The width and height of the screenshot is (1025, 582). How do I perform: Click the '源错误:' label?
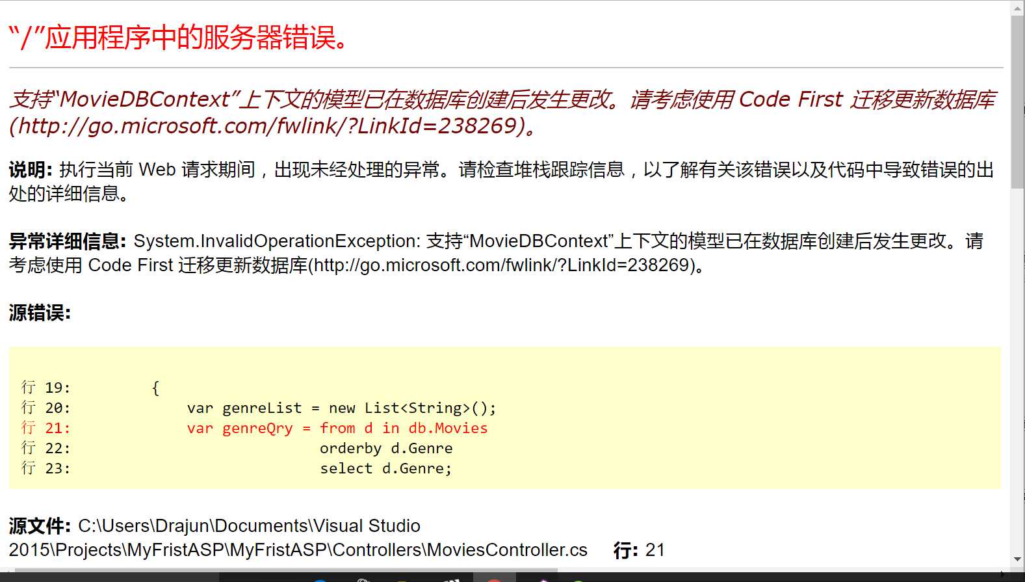[40, 313]
